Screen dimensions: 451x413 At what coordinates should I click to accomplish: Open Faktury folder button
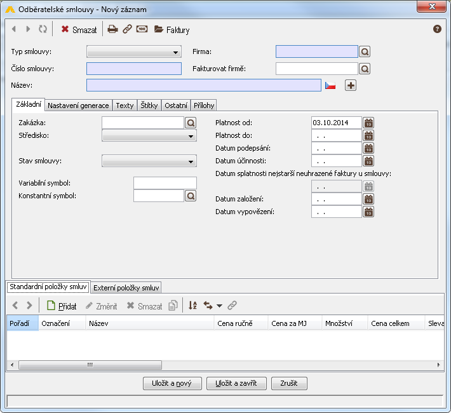172,30
